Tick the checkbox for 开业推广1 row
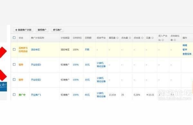The width and height of the screenshot is (193, 125). point(14,95)
